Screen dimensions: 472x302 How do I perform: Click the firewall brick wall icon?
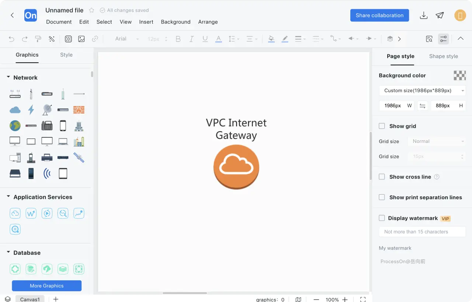pos(79,110)
